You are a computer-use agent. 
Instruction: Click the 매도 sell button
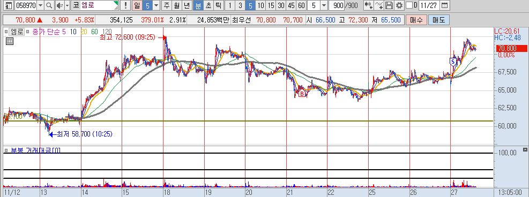point(438,20)
